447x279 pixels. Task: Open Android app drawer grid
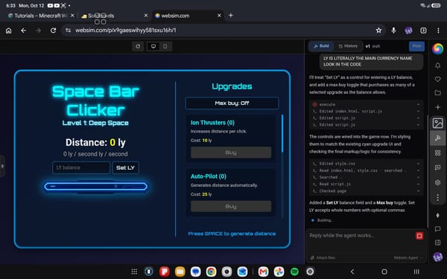(x=134, y=272)
